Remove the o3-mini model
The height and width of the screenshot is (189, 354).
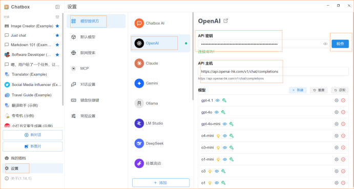coord(343,148)
